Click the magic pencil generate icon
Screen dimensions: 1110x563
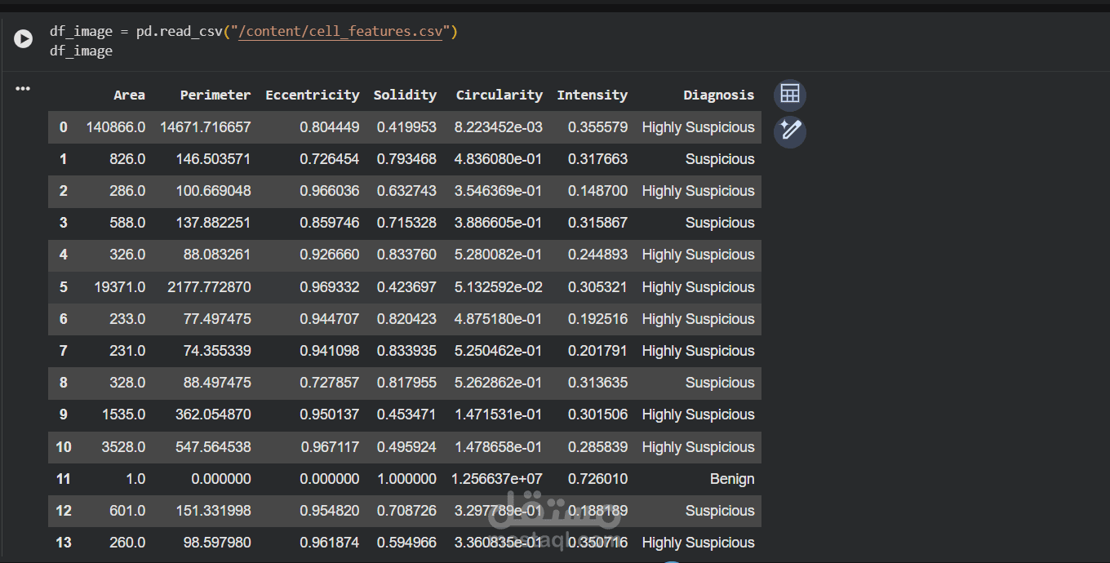pyautogui.click(x=789, y=131)
